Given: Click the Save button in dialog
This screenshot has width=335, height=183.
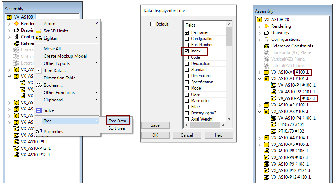Looking at the screenshot, I should point(155,125).
